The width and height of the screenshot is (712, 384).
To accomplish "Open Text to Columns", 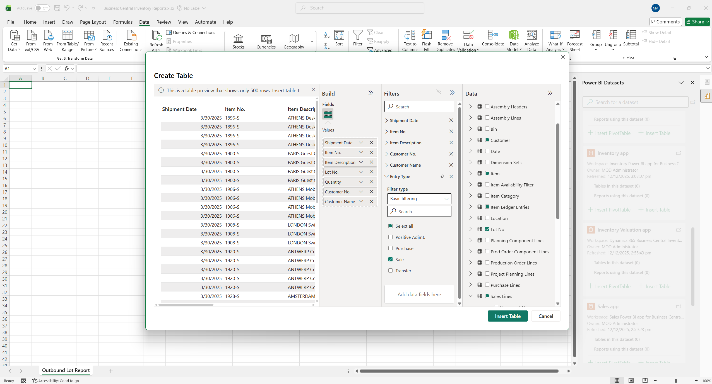I will click(x=409, y=40).
